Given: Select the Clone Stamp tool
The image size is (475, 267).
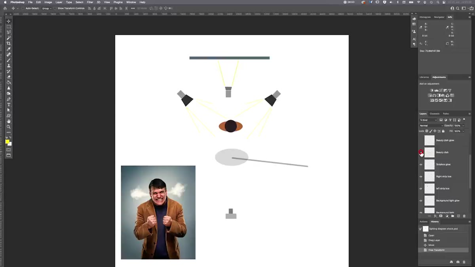Looking at the screenshot, I should [x=8, y=66].
